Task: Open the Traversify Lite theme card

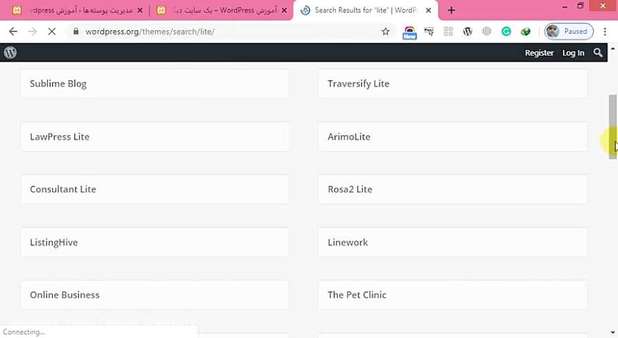Action: (x=453, y=84)
